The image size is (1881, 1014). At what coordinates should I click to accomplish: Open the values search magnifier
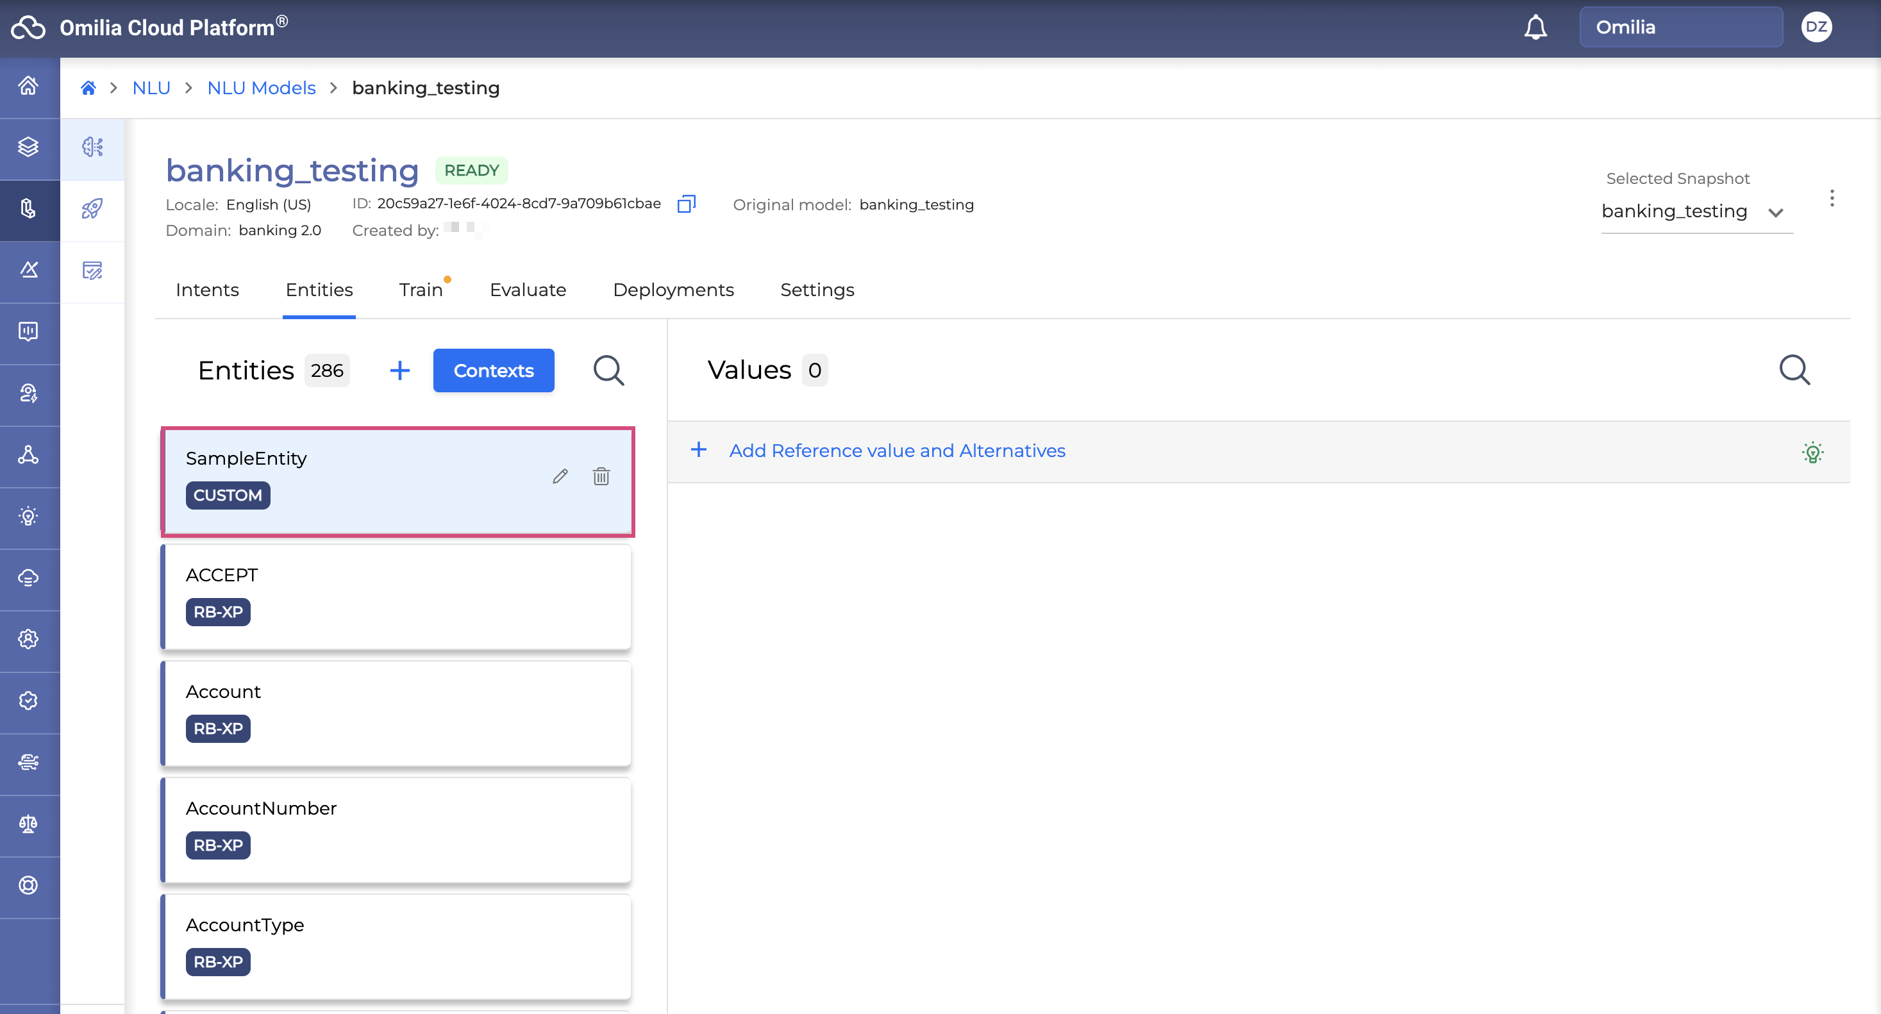click(x=1794, y=370)
